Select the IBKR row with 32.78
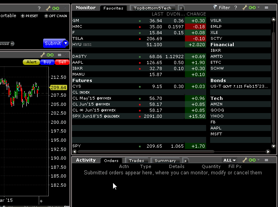 (x=139, y=68)
